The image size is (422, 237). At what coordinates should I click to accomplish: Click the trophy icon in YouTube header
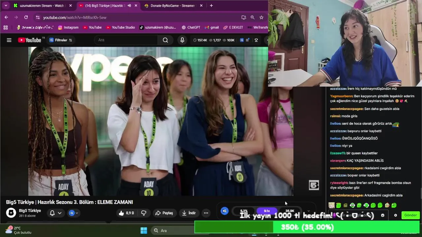tap(256, 40)
